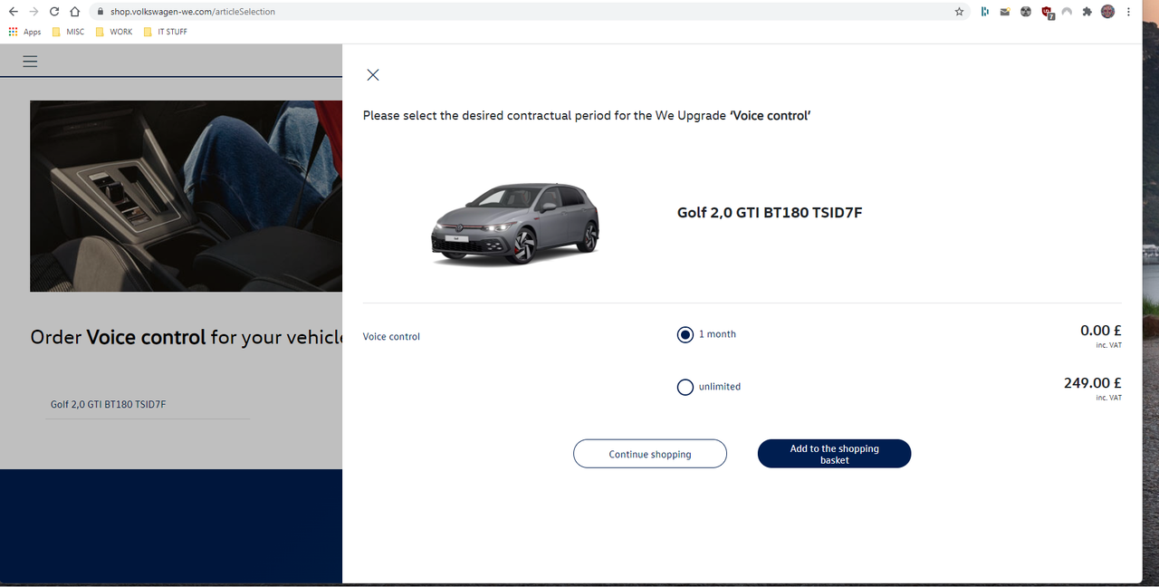The image size is (1159, 587).
Task: Open the Extensions puzzle-piece menu
Action: pos(1087,12)
